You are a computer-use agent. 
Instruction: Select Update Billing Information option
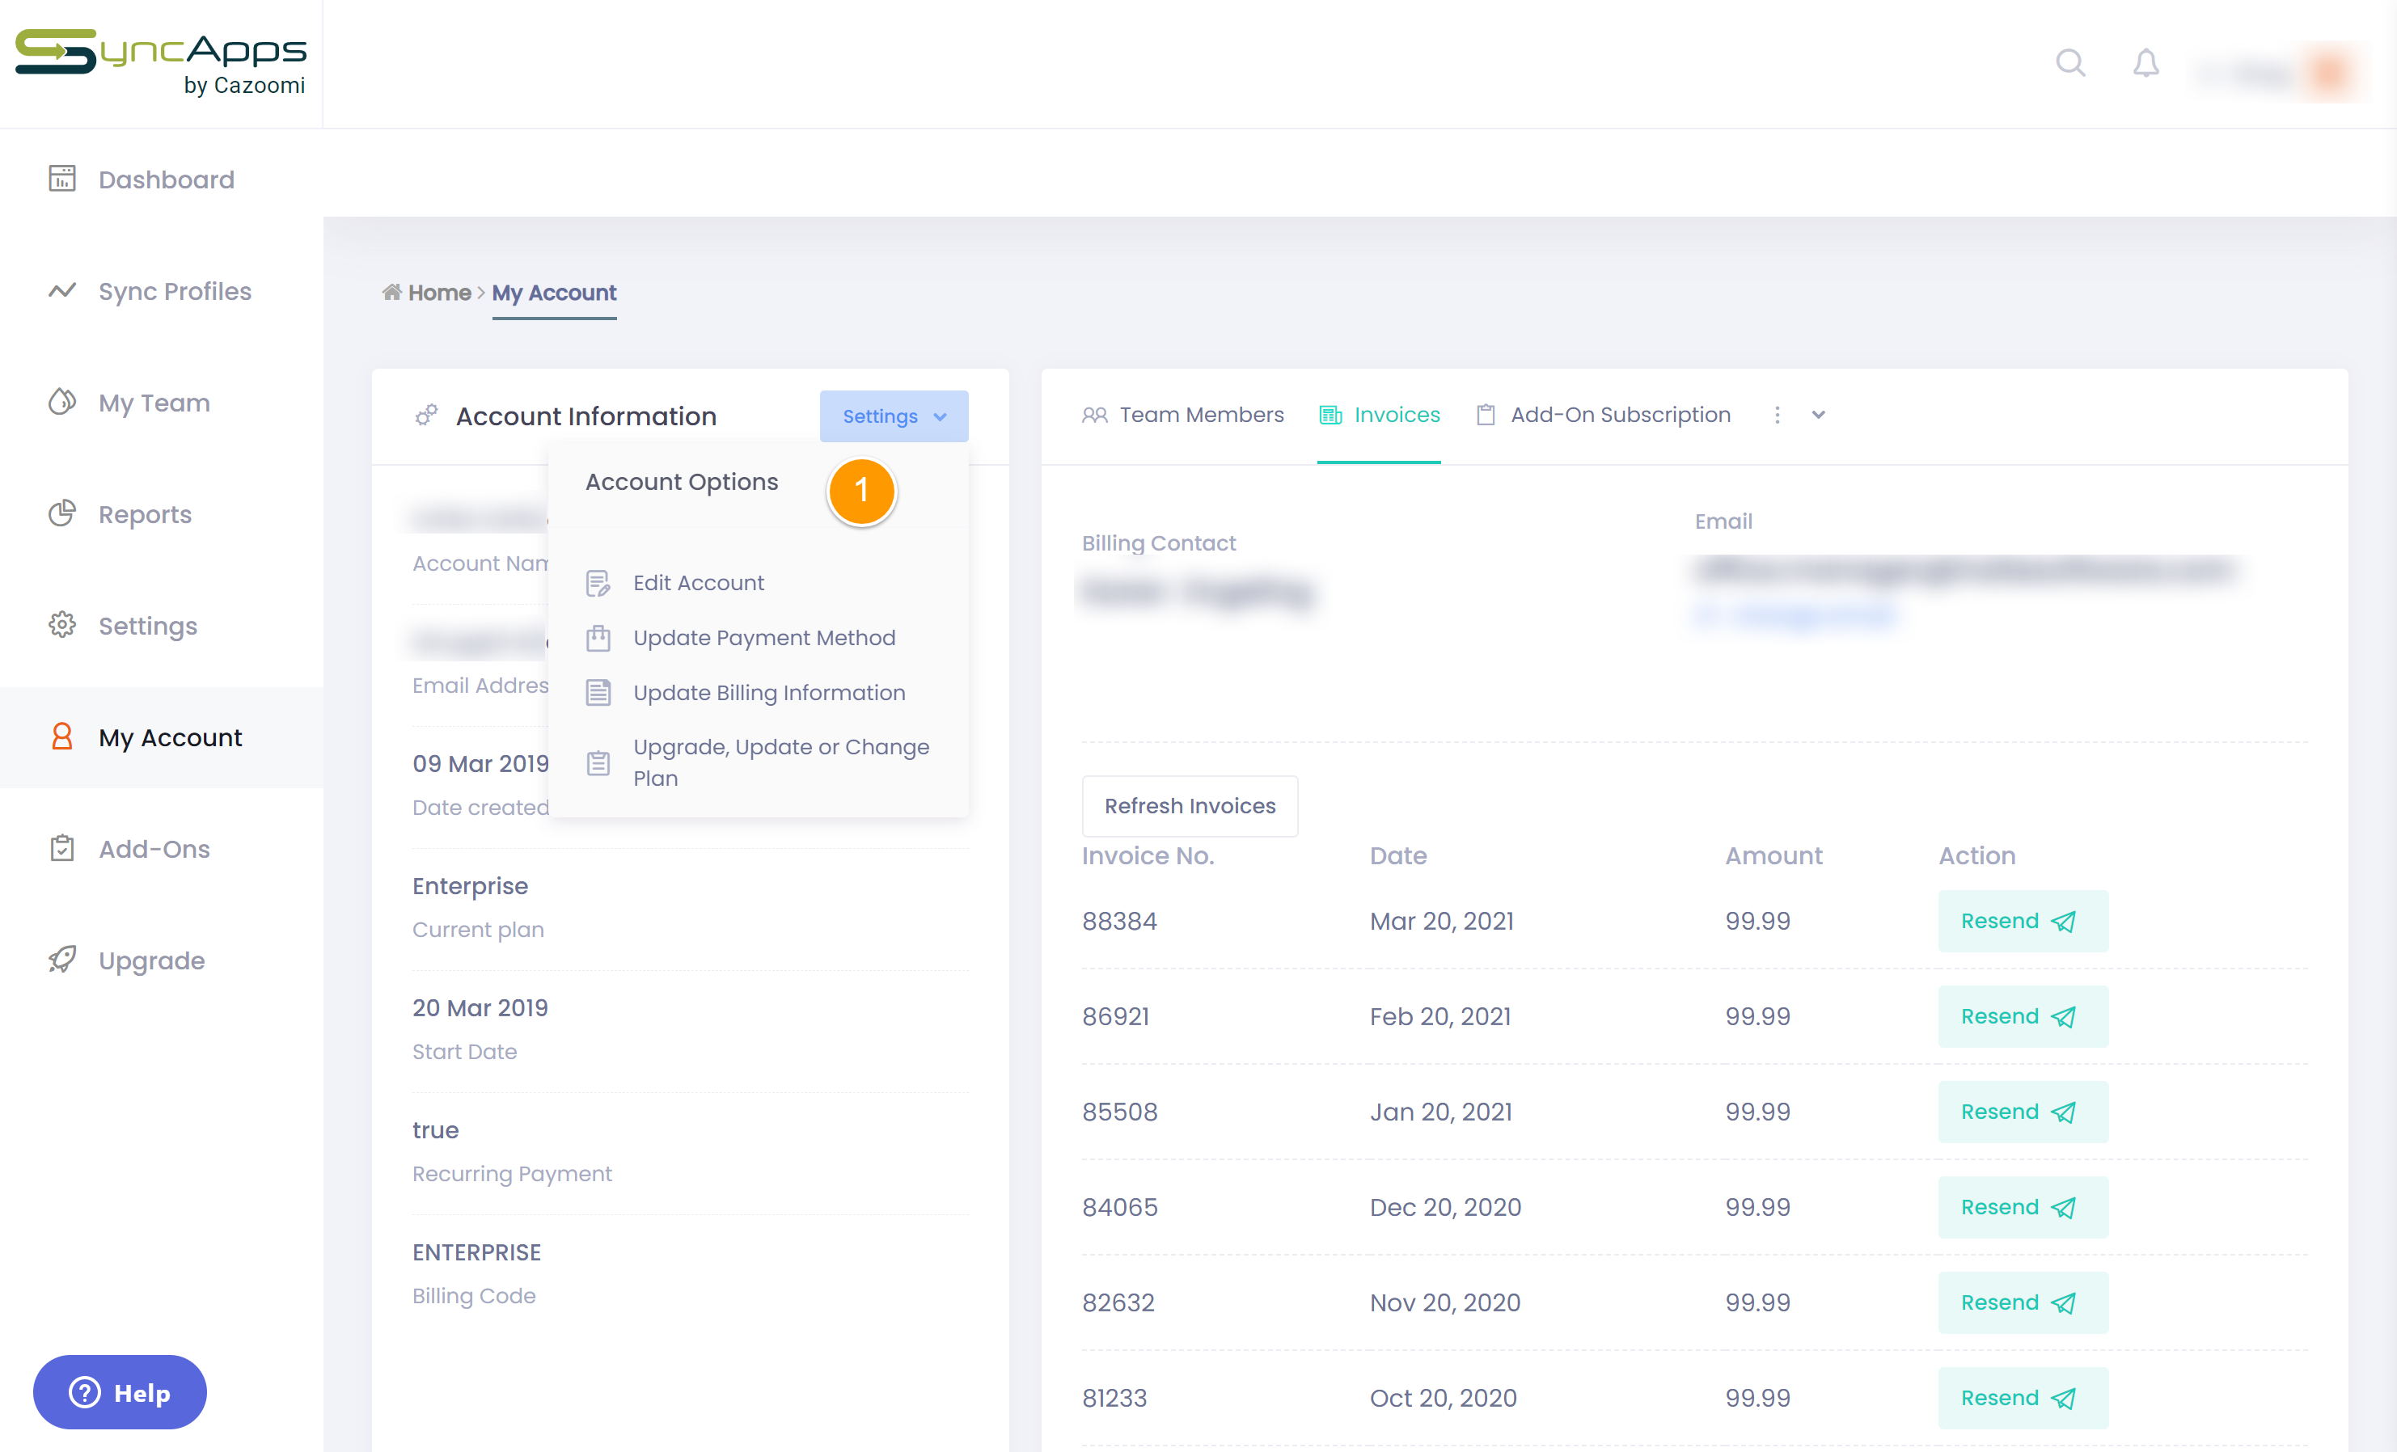(x=768, y=692)
